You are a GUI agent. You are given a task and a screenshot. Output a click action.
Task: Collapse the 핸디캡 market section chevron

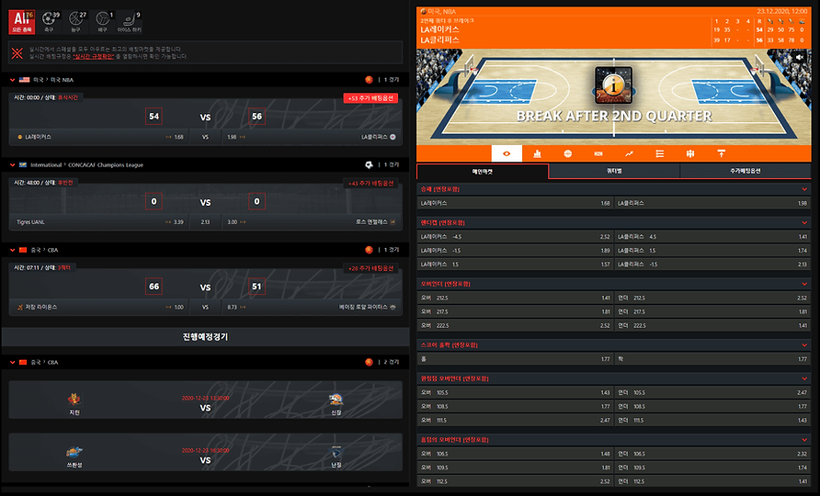point(804,222)
